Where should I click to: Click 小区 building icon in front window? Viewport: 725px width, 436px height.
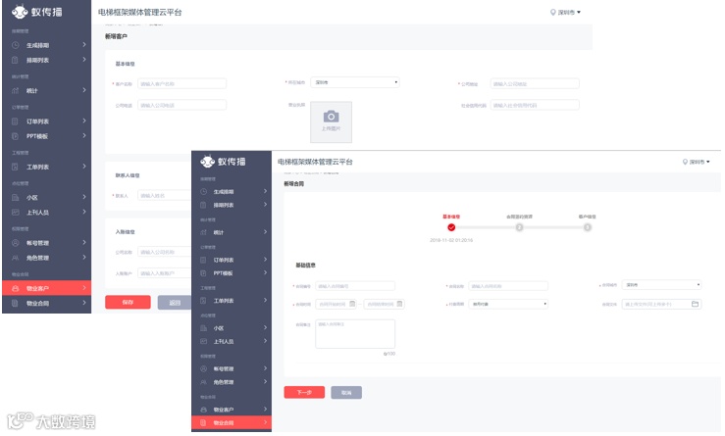click(x=203, y=328)
